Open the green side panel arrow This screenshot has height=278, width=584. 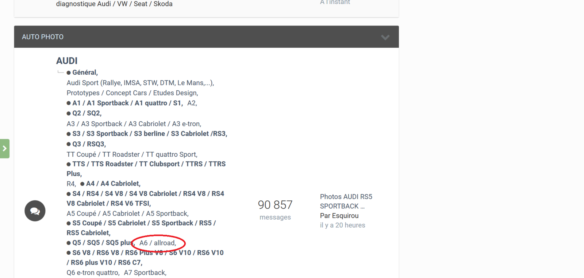click(4, 148)
